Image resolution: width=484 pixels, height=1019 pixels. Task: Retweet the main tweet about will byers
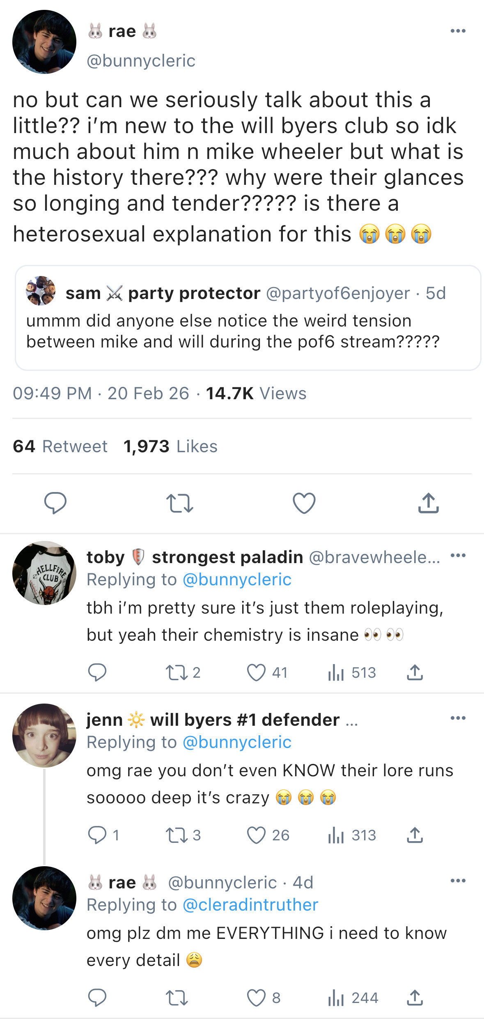[x=179, y=503]
